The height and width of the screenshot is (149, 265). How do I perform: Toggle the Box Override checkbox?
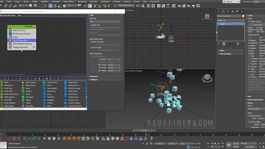[91, 48]
